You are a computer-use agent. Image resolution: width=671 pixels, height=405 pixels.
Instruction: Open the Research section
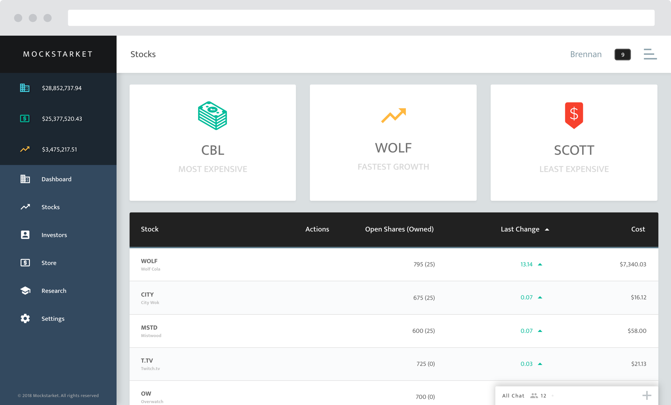click(54, 291)
